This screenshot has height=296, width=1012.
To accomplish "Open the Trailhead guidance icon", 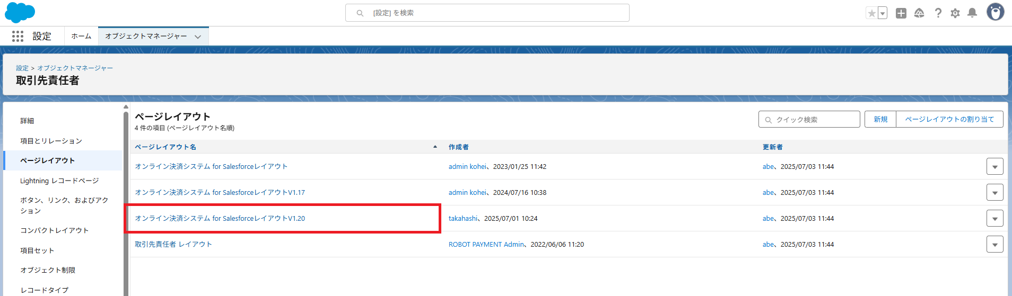I will (919, 13).
